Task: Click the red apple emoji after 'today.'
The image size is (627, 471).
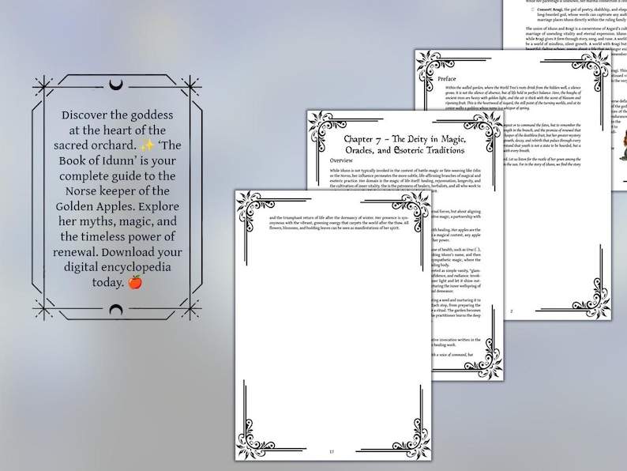Action: point(135,282)
